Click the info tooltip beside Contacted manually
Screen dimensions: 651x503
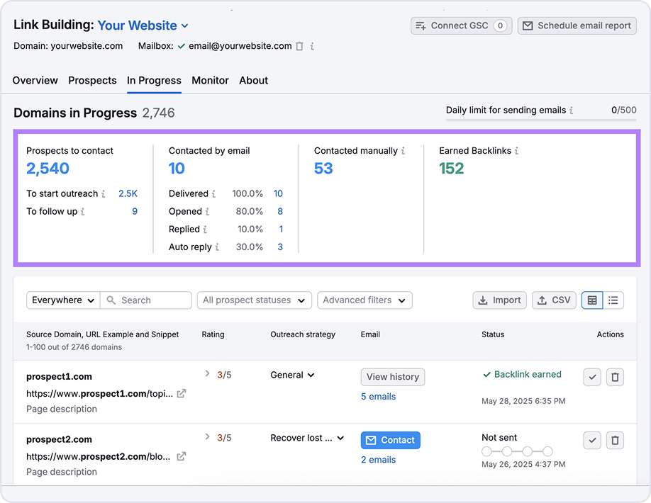(403, 151)
